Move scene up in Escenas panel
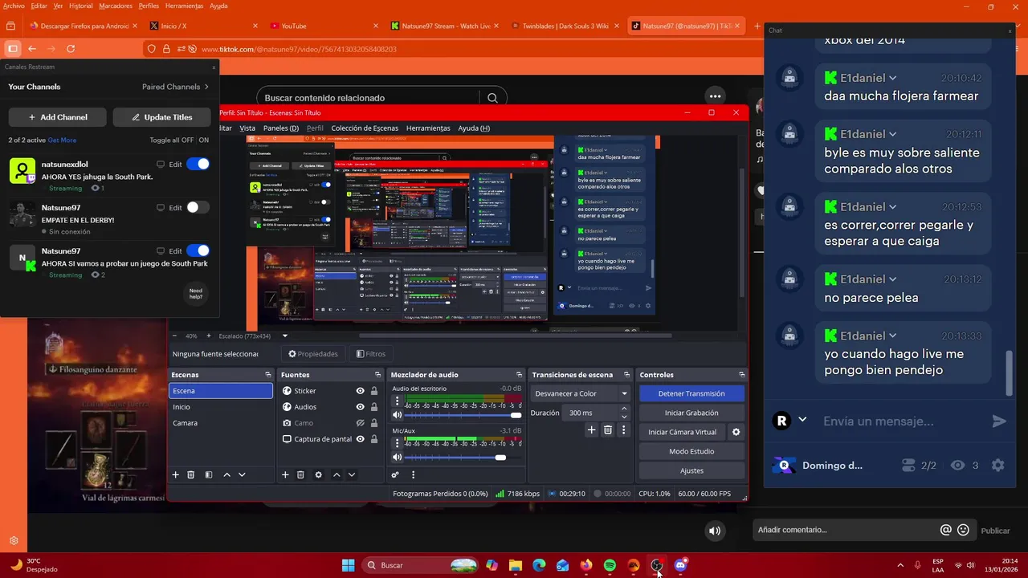The image size is (1028, 578). [226, 474]
